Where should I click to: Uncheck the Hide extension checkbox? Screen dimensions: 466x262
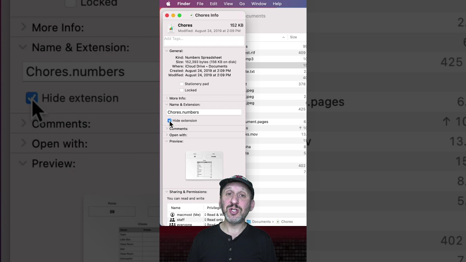169,120
